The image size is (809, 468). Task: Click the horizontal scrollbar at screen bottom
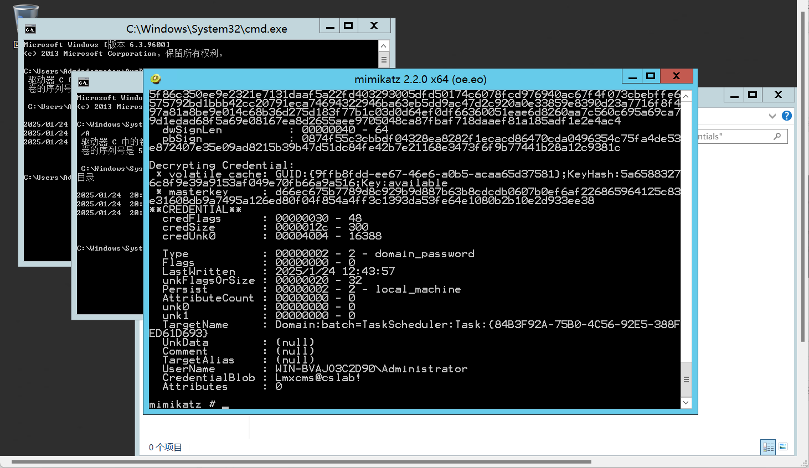pyautogui.click(x=301, y=462)
